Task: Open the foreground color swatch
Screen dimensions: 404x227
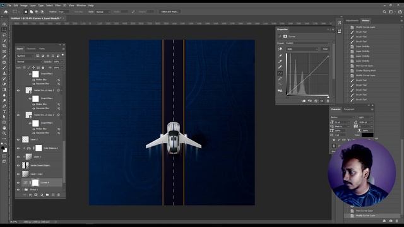Action: coord(3,148)
